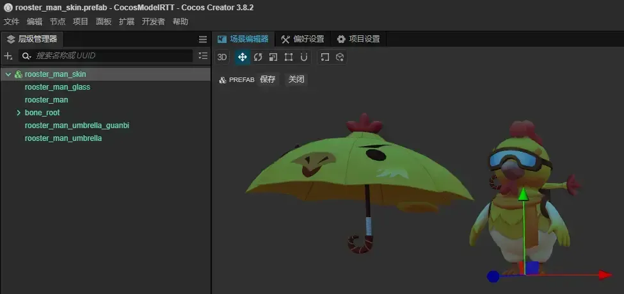The width and height of the screenshot is (624, 294).
Task: Click 关闭 to close prefab editing
Action: click(x=296, y=79)
